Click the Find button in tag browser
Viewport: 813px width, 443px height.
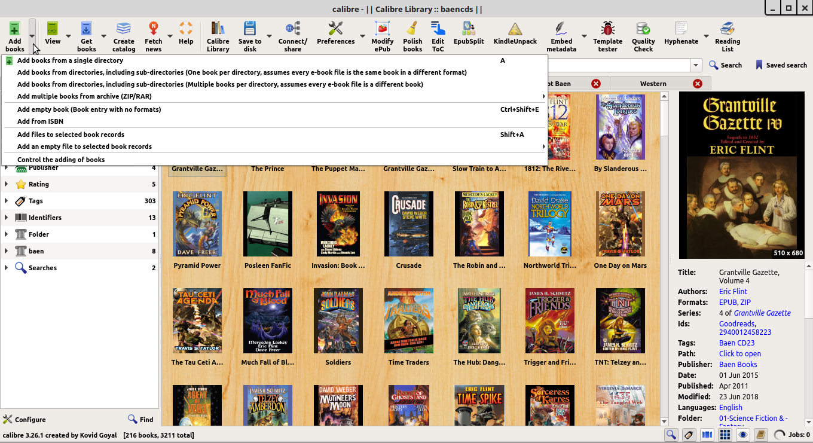coord(141,420)
